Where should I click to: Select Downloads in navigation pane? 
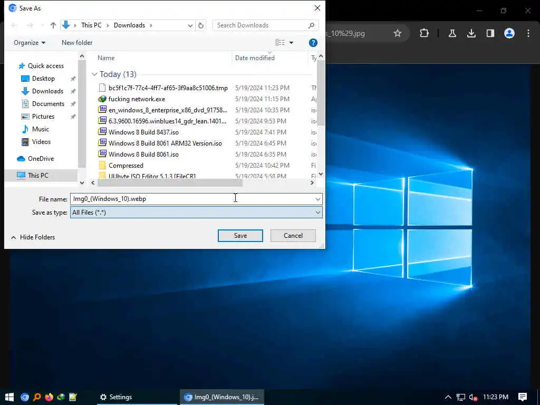47,91
